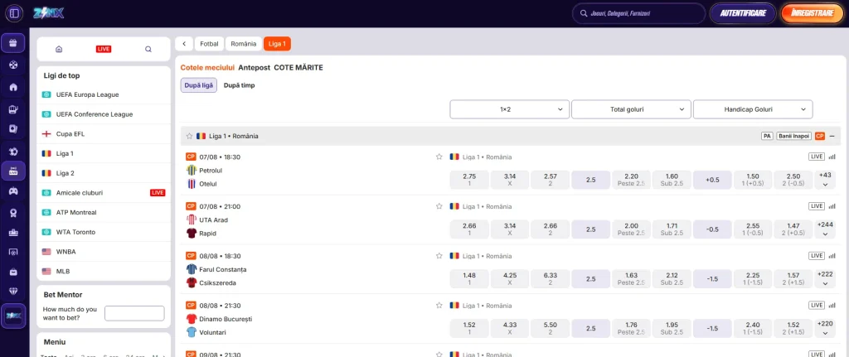Expand +43 more markets for Petrolul match
849x357 pixels.
click(825, 180)
